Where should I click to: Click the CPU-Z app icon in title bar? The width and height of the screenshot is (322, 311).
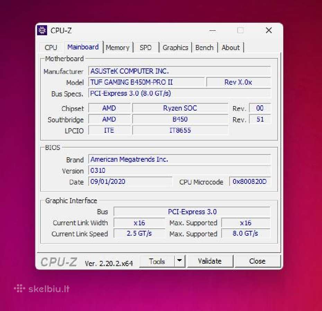(x=42, y=30)
